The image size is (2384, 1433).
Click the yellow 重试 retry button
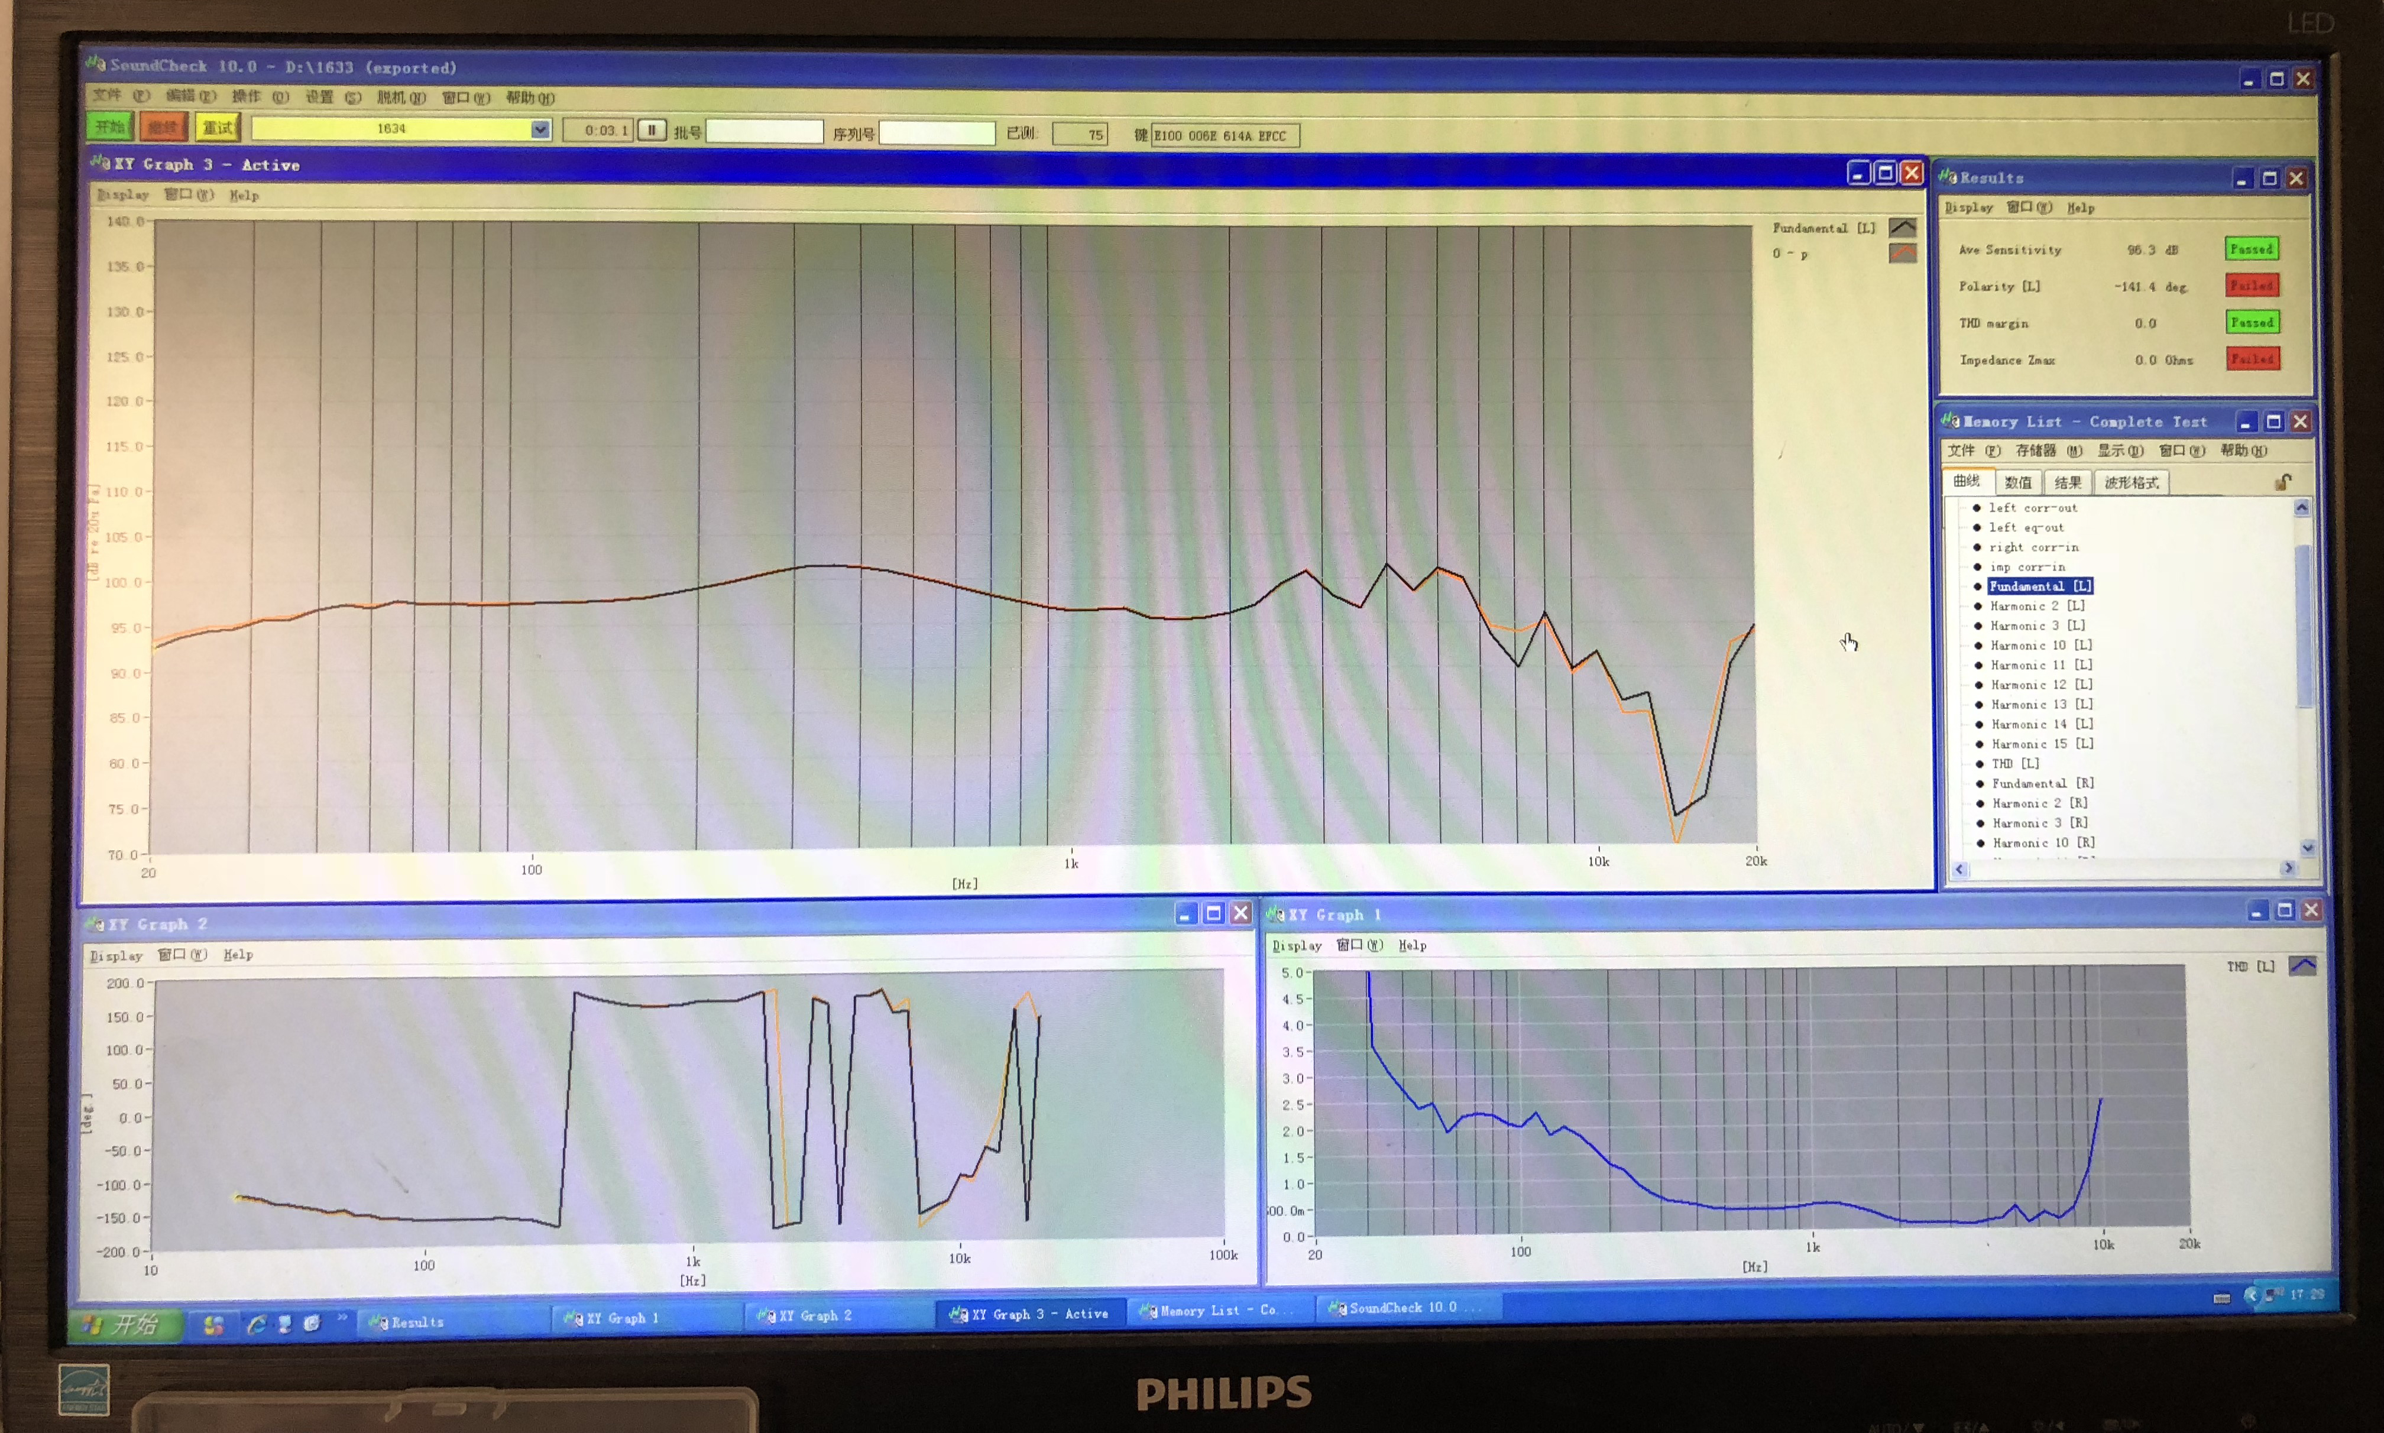point(217,128)
